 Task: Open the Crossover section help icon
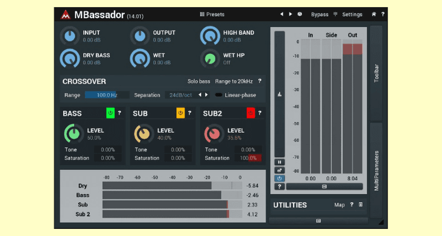pos(260,81)
